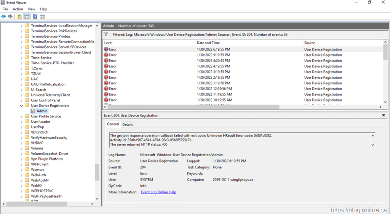Close the event 204 preview pane

(383, 115)
